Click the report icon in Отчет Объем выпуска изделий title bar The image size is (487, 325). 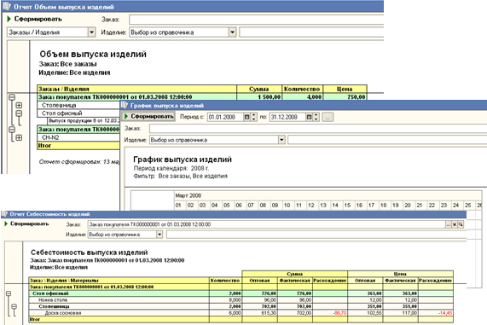point(7,6)
